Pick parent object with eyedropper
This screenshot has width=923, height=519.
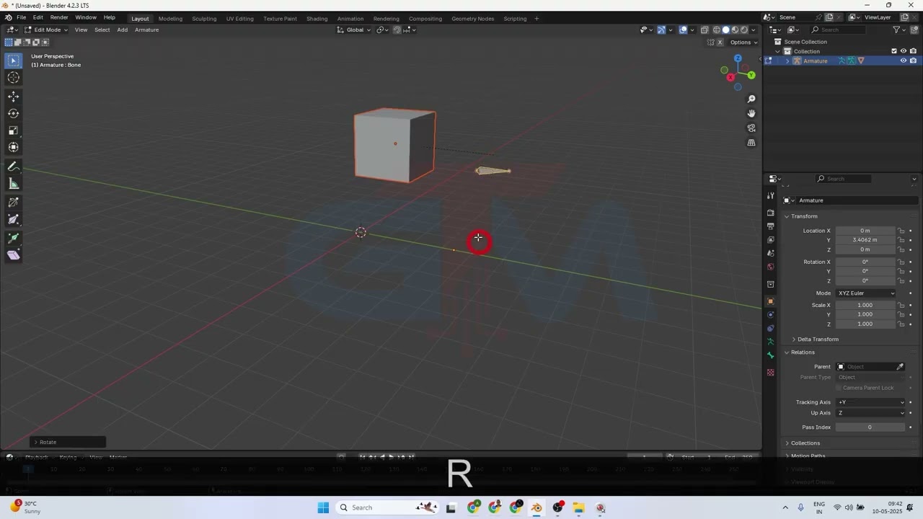click(900, 367)
